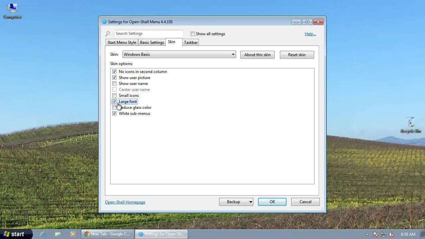This screenshot has width=425, height=239.
Task: Click the Reset skin button
Action: coord(297,55)
